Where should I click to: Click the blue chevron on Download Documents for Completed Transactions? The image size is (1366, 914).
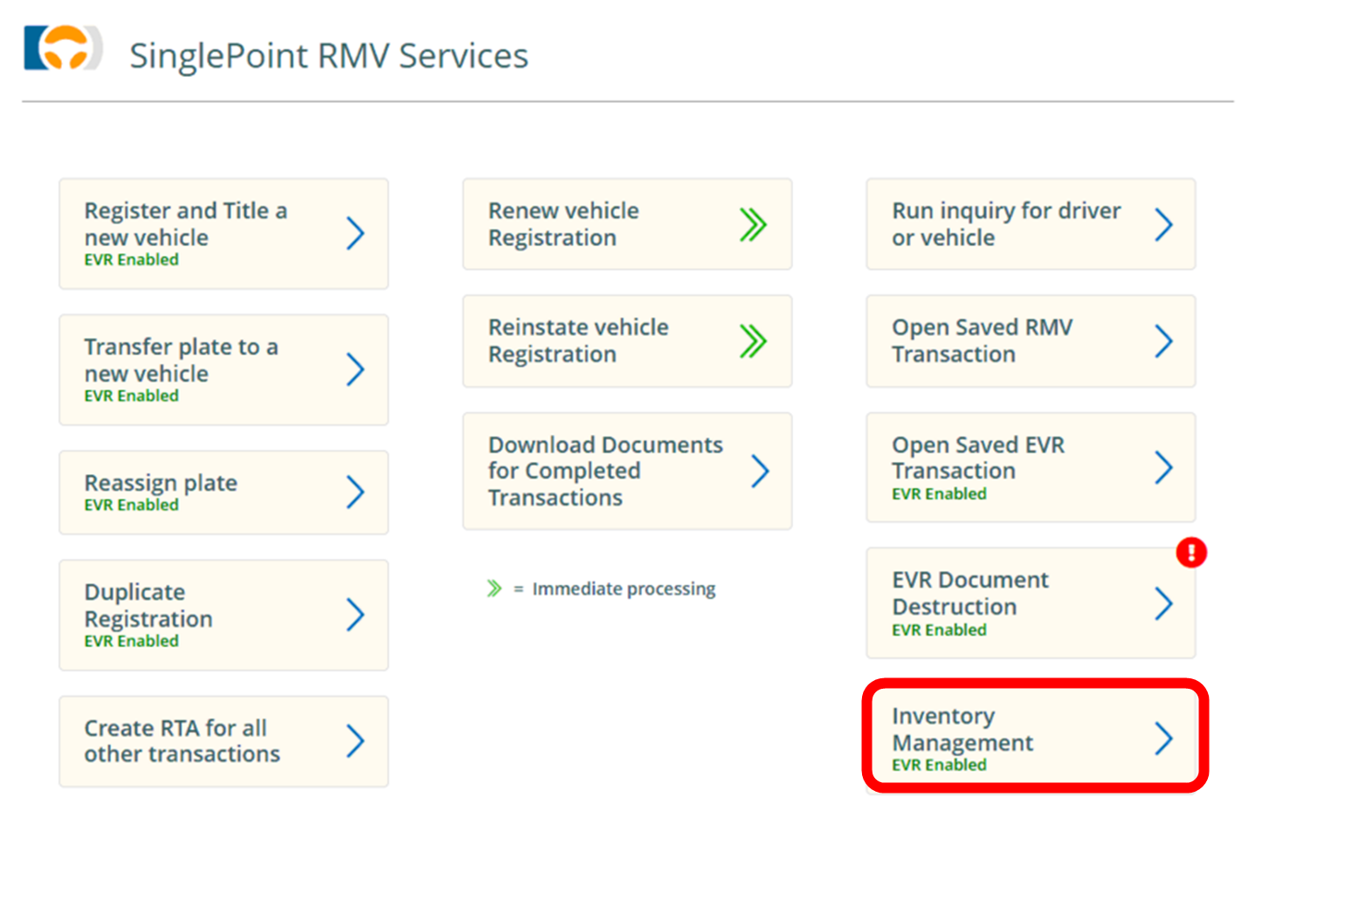click(x=760, y=471)
